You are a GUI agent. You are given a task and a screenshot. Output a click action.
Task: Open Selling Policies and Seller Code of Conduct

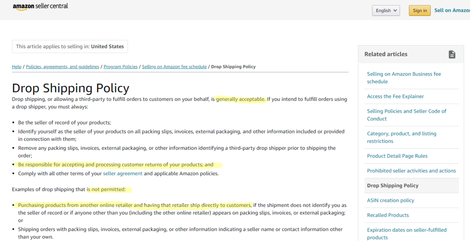pos(407,115)
